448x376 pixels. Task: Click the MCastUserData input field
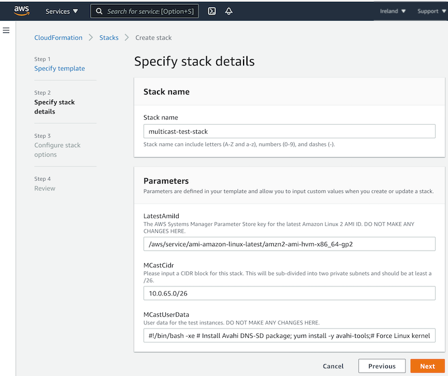[x=290, y=335]
